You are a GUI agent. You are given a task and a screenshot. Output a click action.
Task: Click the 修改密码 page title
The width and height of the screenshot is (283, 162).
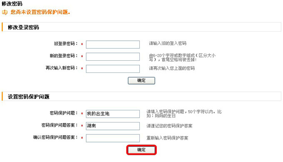tap(12, 3)
